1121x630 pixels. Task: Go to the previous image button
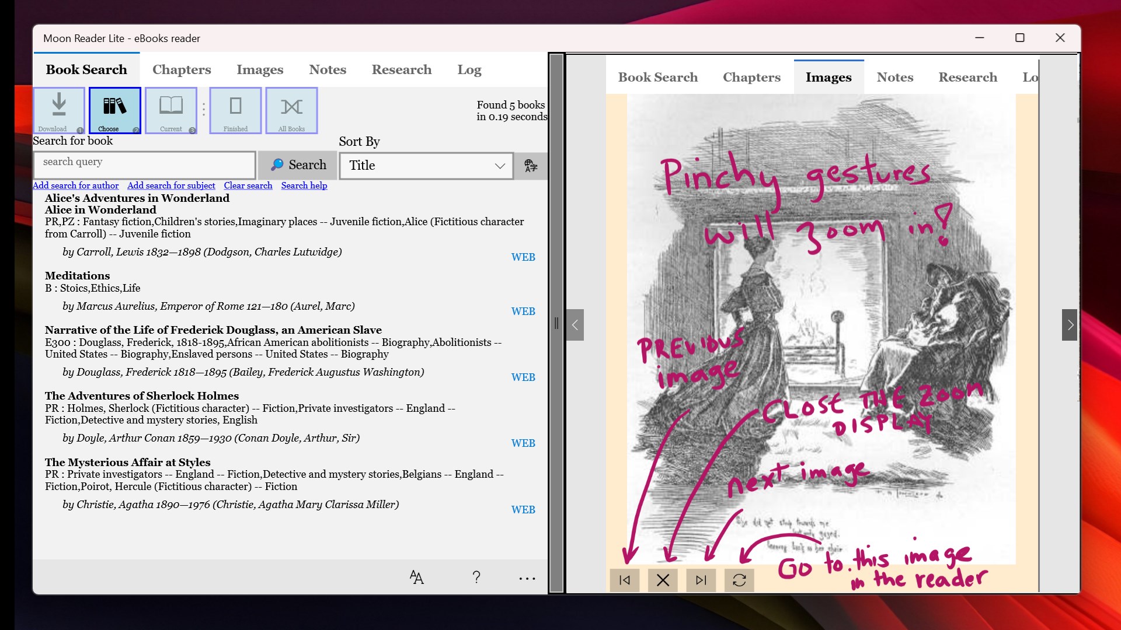tap(625, 580)
